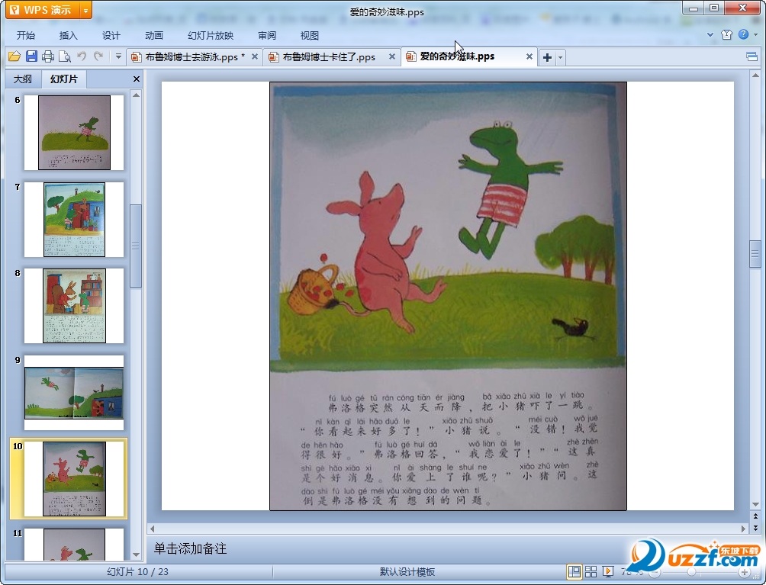Open the WPS 演示 application menu
This screenshot has width=766, height=585.
click(42, 10)
